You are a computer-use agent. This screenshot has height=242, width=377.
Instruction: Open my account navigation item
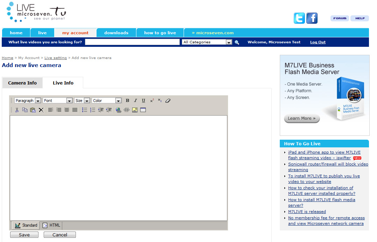(75, 33)
